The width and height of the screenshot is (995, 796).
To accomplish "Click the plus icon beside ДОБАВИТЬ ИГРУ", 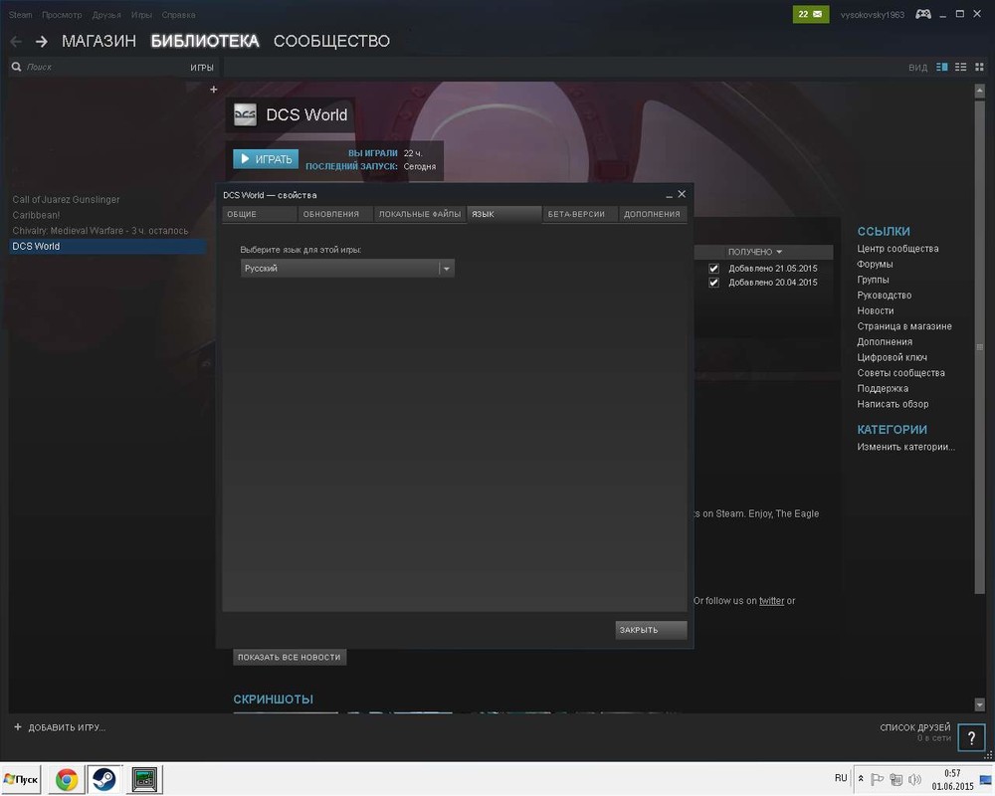I will tap(18, 726).
